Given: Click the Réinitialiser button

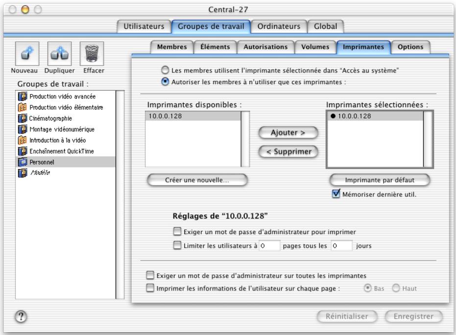Looking at the screenshot, I should click(347, 316).
